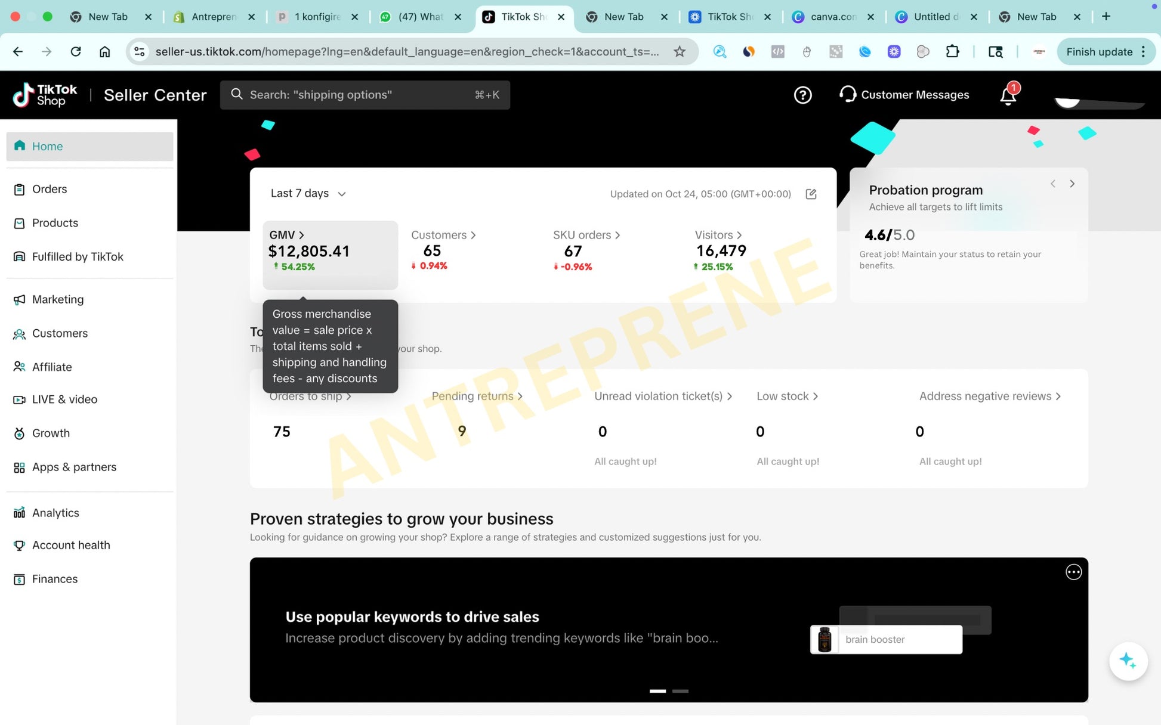
Task: Open the Chrome extensions puzzle icon
Action: [952, 52]
